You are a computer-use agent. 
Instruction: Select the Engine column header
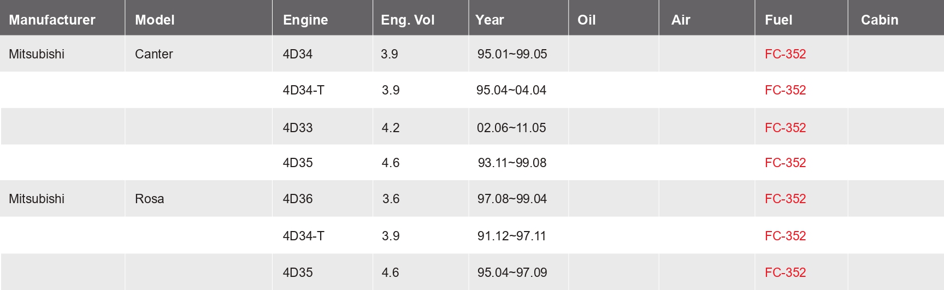(x=305, y=20)
